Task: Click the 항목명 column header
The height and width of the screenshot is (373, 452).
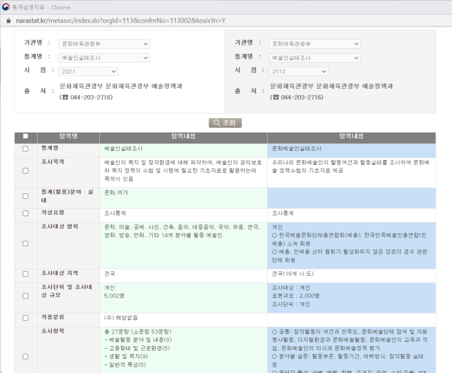Action: (x=68, y=136)
